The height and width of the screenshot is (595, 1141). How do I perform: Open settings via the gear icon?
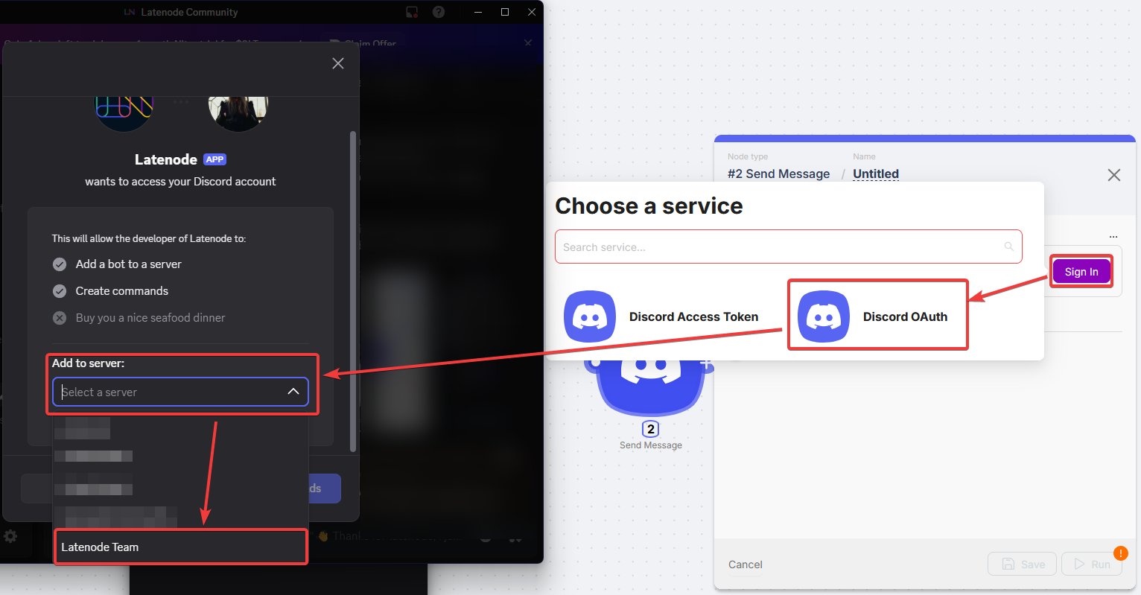[12, 535]
